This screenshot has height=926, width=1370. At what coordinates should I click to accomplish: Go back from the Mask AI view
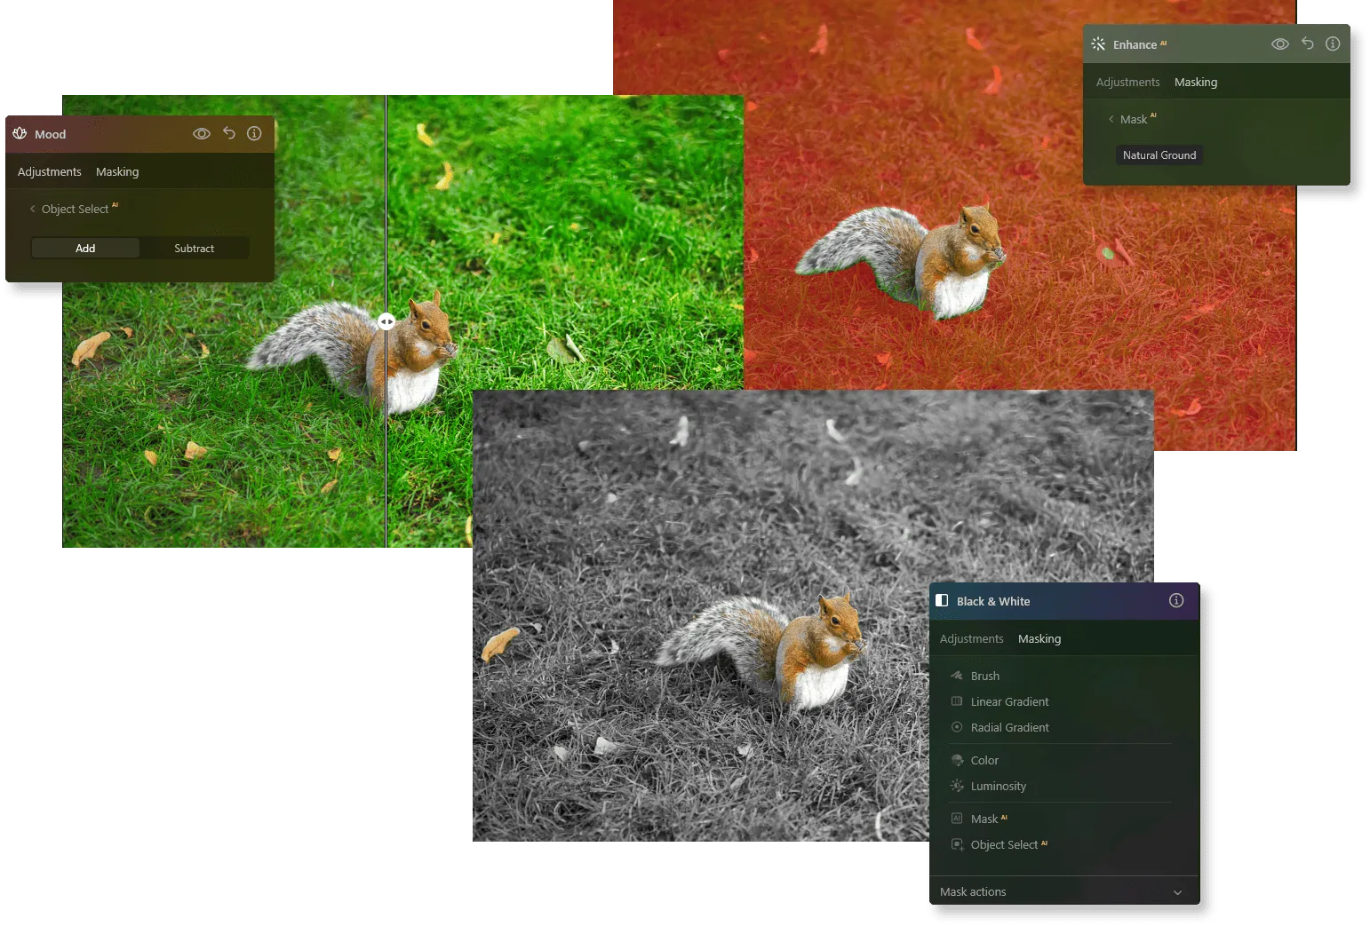(1111, 118)
